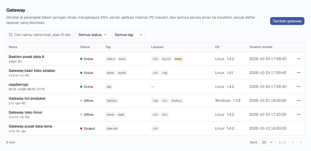Click the edge-01 hostname
311x151 pixels.
point(15,61)
